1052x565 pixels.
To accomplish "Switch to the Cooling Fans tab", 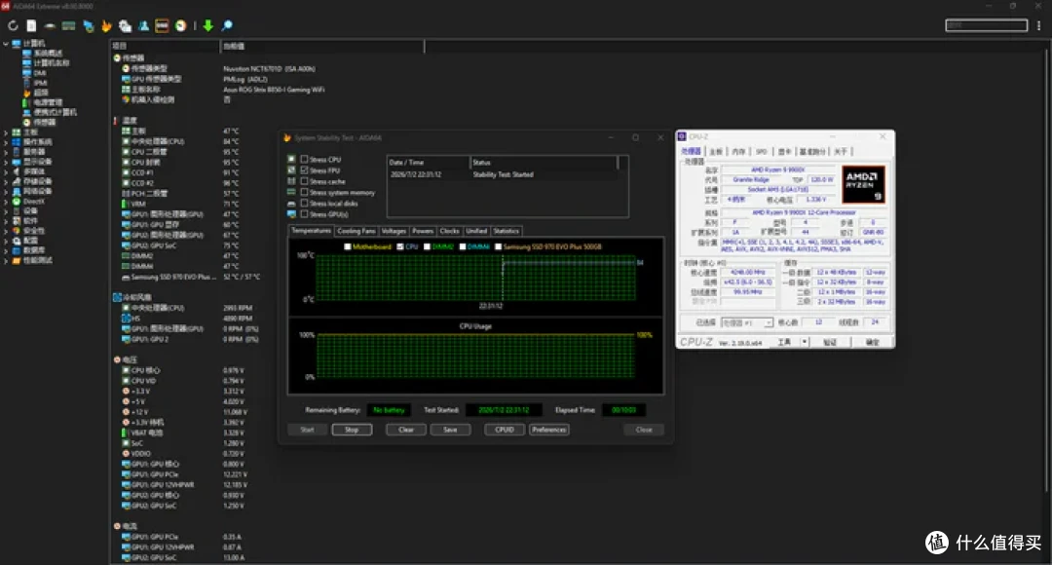I will point(357,231).
